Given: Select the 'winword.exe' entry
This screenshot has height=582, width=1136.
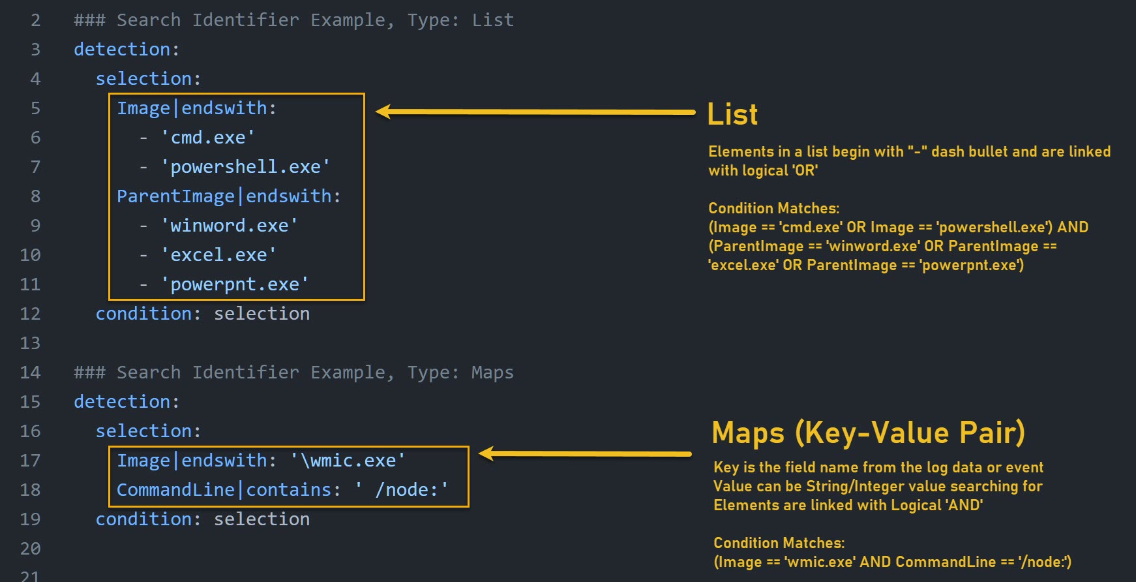Looking at the screenshot, I should coord(230,226).
